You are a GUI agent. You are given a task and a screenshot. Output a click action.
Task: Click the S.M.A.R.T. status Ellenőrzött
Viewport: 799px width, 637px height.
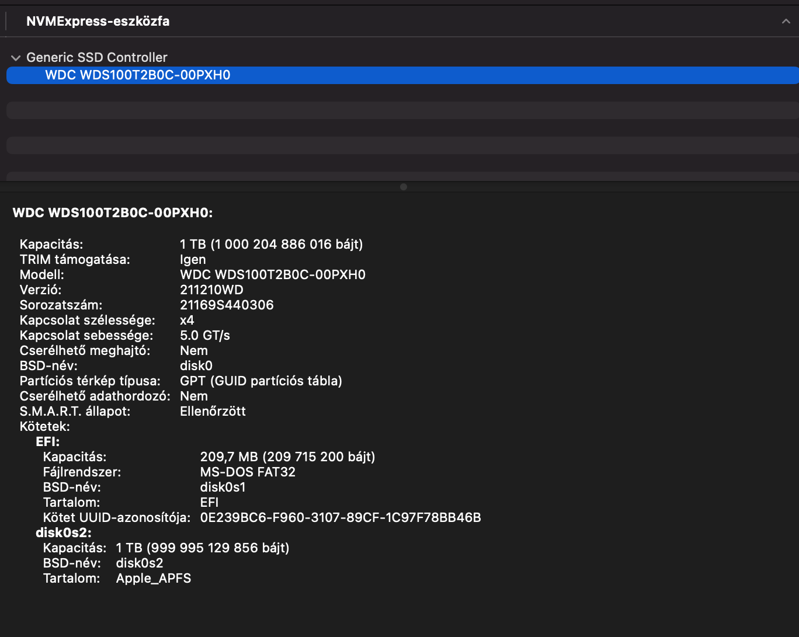[213, 411]
